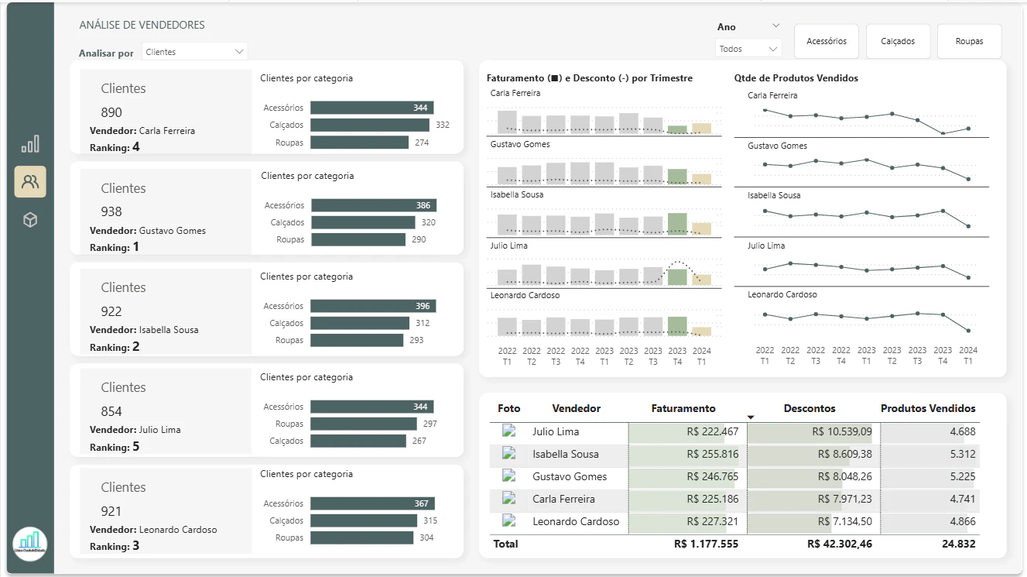Expand the Ano slicer chevron
1027x577 pixels.
[x=776, y=26]
